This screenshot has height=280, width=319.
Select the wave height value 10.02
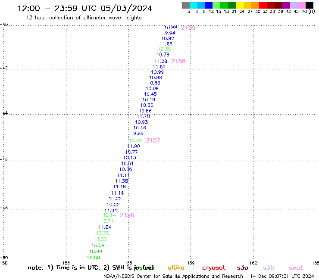(113, 205)
